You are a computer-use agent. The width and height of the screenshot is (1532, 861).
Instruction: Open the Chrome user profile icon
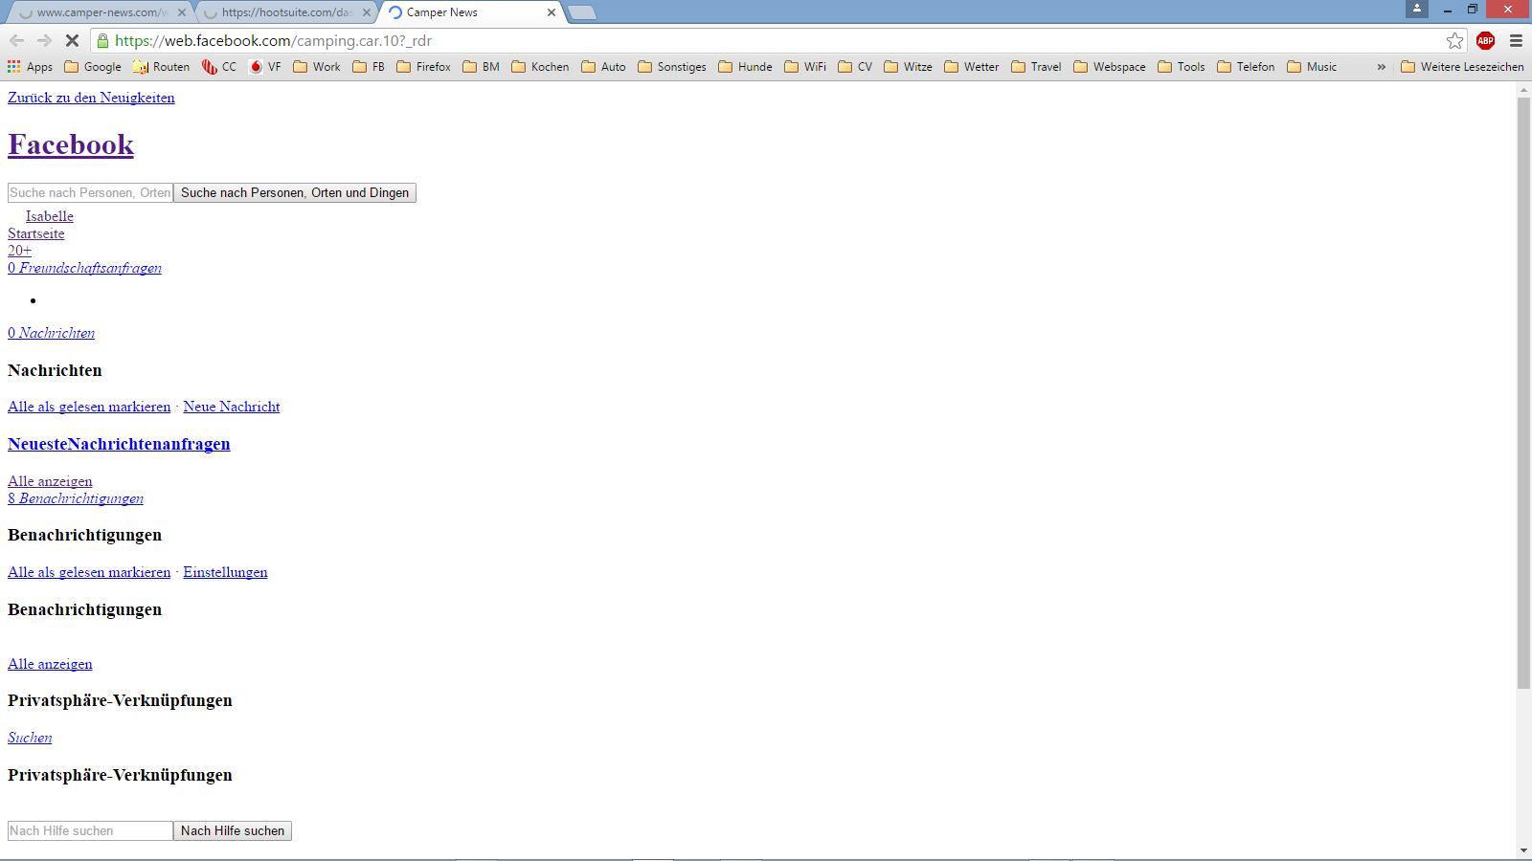tap(1416, 9)
